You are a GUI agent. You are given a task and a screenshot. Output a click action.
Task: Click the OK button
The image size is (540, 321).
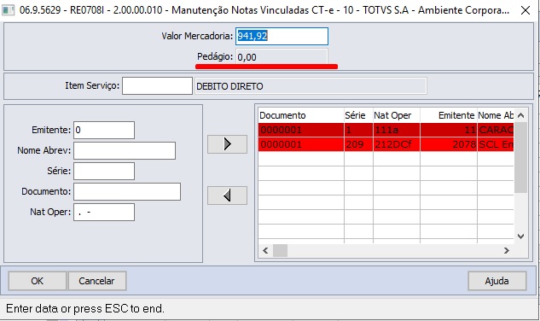(x=38, y=281)
